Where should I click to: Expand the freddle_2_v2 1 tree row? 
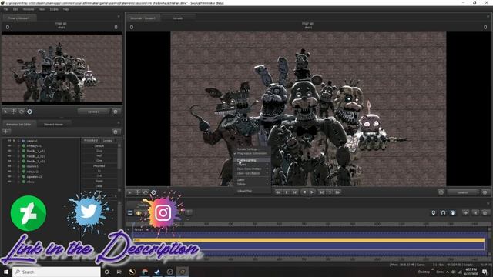tap(18, 156)
